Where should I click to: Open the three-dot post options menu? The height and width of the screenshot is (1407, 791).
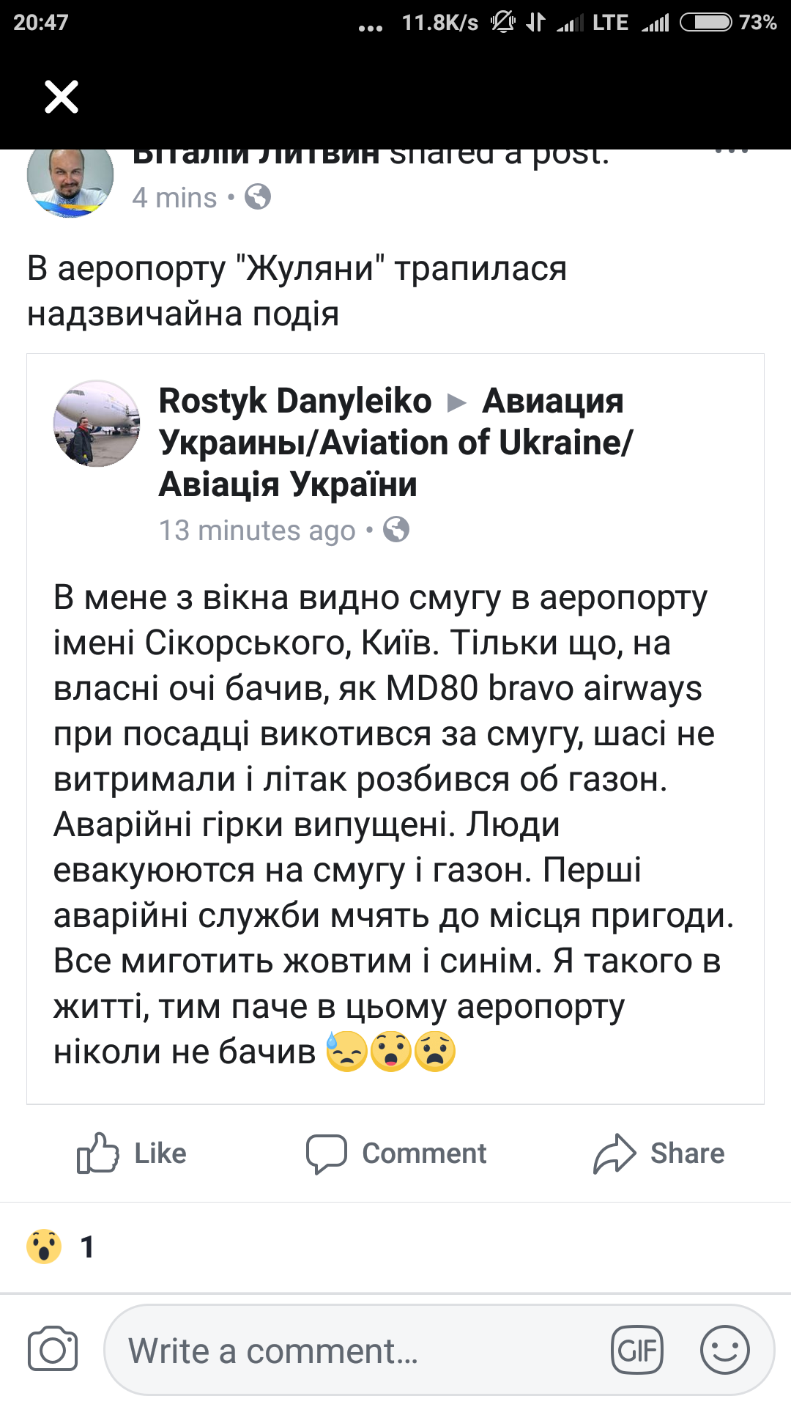(x=731, y=152)
